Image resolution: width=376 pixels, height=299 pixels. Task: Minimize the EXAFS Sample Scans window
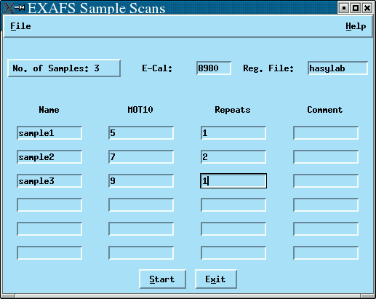(x=344, y=8)
